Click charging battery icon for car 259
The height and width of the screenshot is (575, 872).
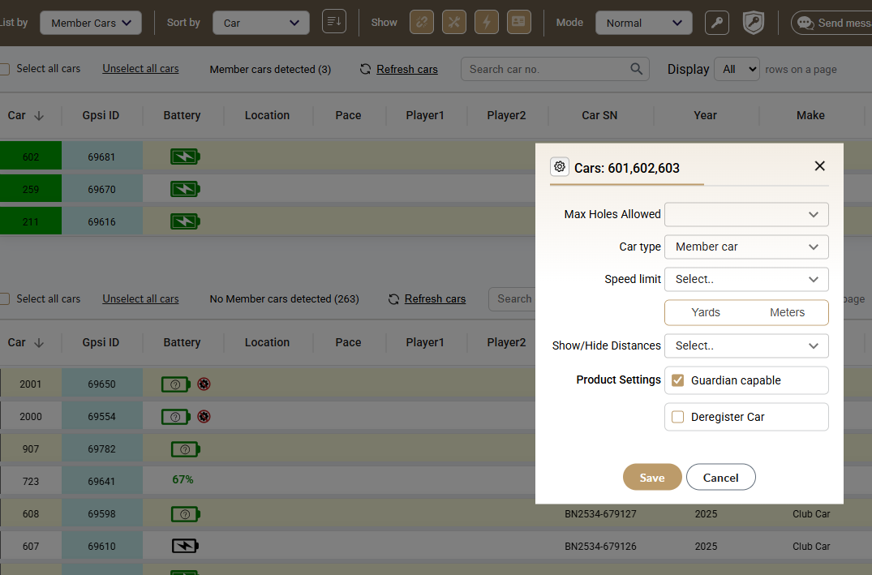[185, 189]
